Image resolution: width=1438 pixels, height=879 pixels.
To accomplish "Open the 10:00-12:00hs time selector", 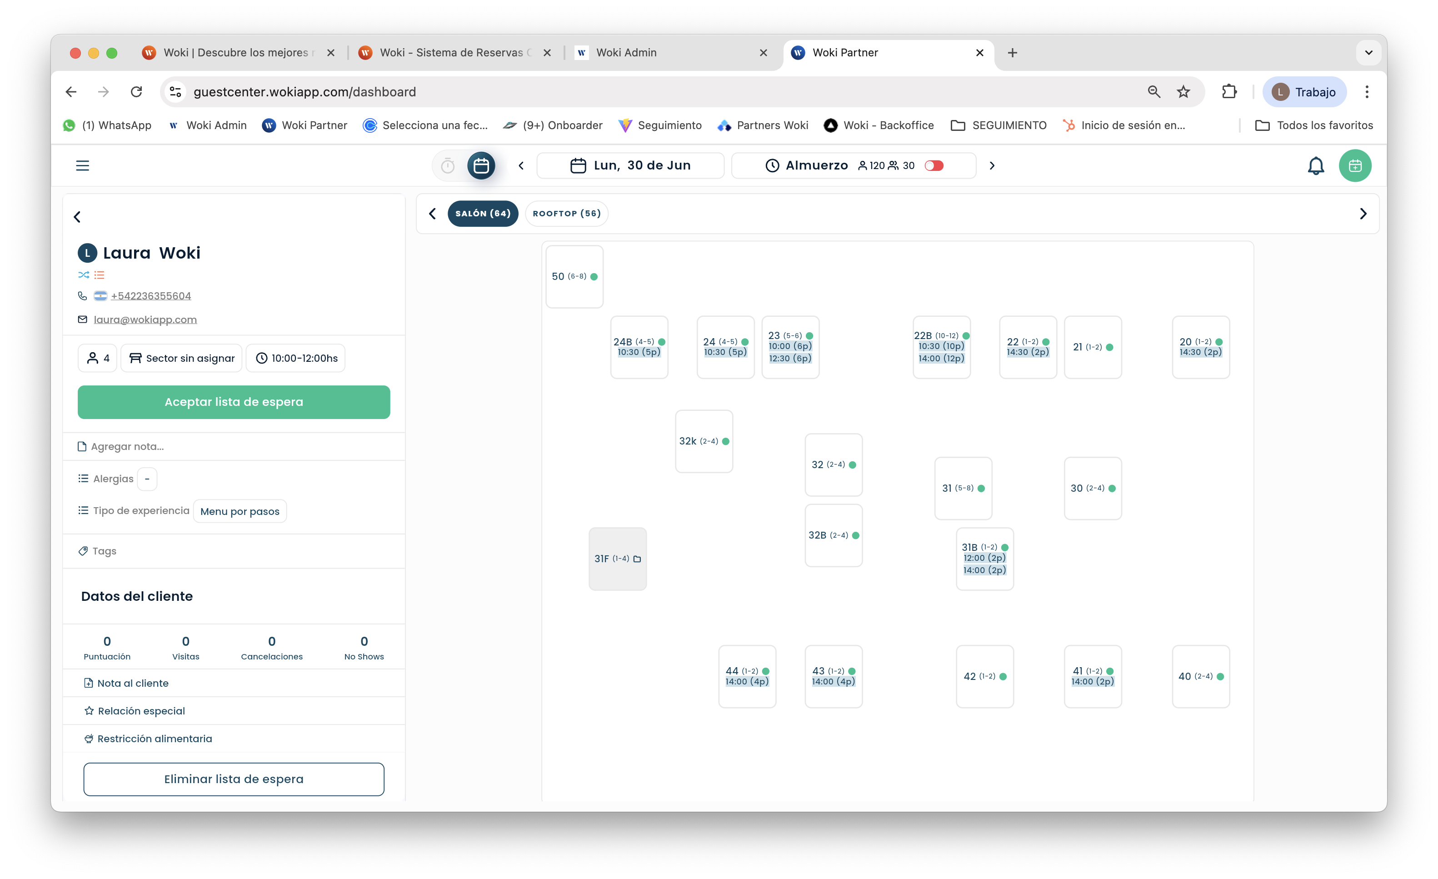I will coord(296,358).
